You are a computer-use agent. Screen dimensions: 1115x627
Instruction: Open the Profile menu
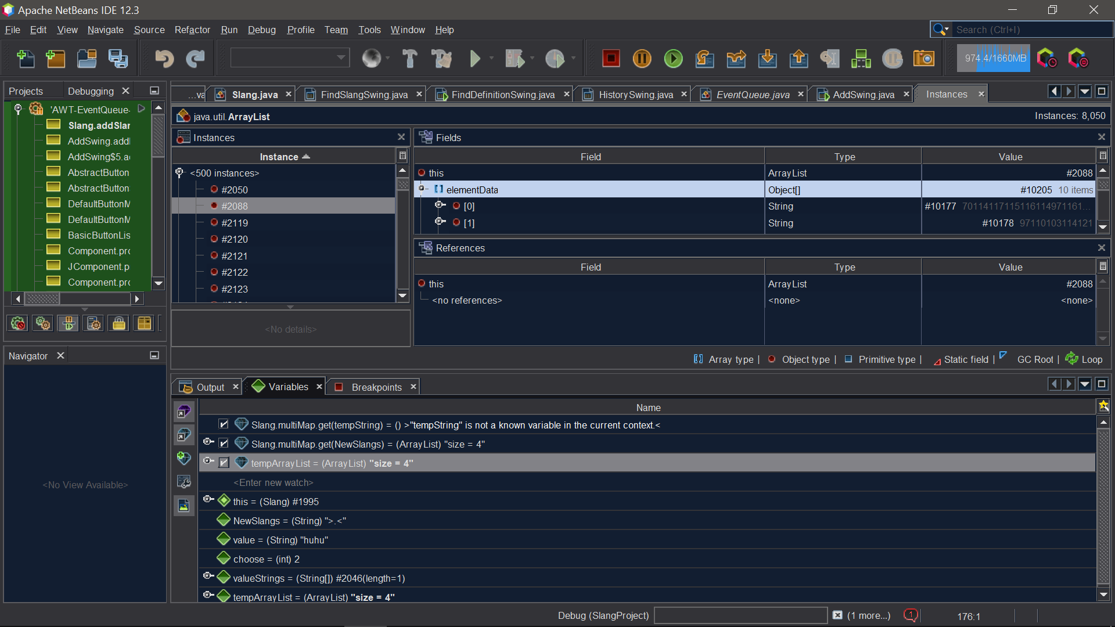pos(301,30)
